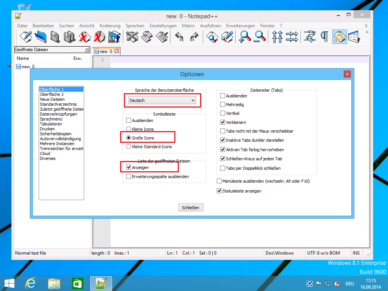Select the Große Icons radio button
Image resolution: width=388 pixels, height=291 pixels.
click(129, 138)
